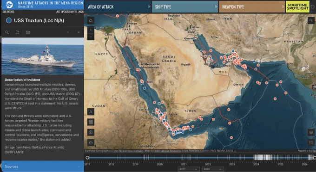Open the map search magnifier
The image size is (316, 172).
click(x=311, y=20)
